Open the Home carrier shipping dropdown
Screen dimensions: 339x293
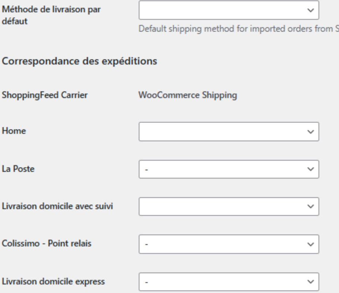[228, 131]
